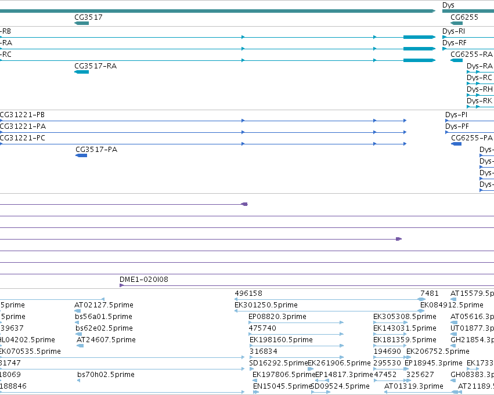494x395 pixels.
Task: Select the AT01319.3prime EST label
Action: click(414, 386)
